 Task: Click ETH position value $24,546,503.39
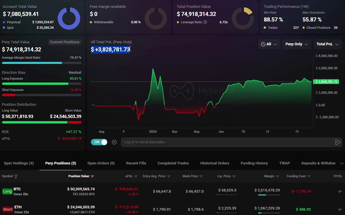(81, 207)
